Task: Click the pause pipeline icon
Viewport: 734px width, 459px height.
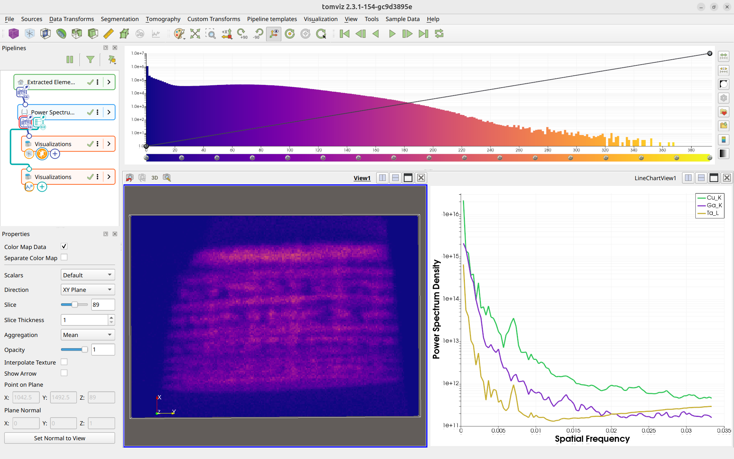Action: (x=70, y=59)
